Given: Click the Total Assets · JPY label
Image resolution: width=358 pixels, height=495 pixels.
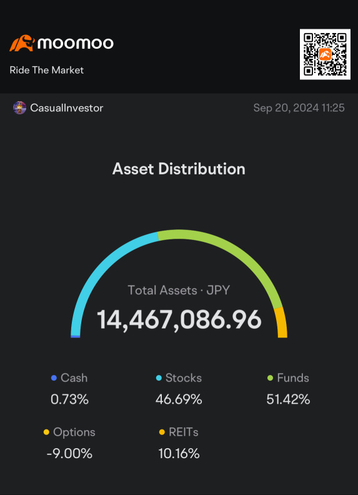Looking at the screenshot, I should tap(179, 290).
